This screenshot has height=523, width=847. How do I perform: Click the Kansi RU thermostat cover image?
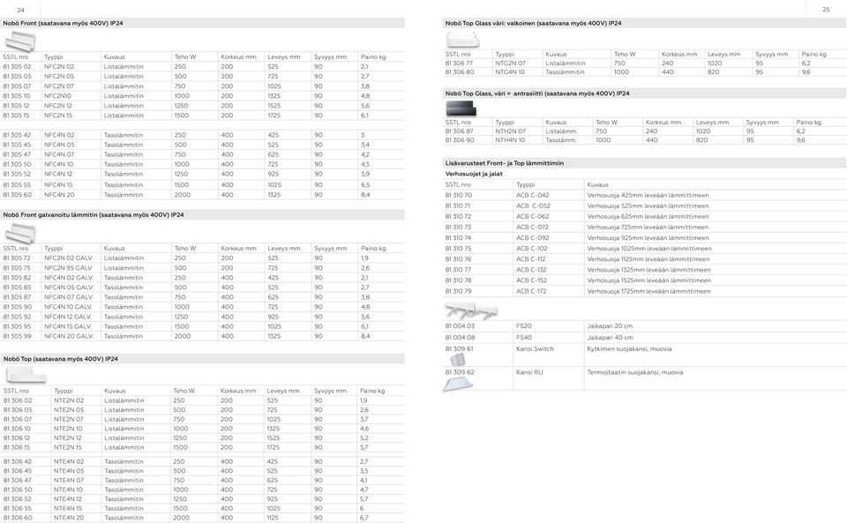coord(458,384)
